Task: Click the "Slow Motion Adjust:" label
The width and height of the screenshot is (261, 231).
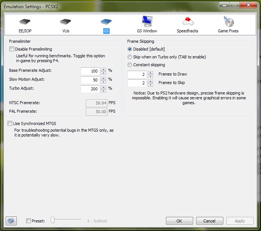Action: pos(27,79)
